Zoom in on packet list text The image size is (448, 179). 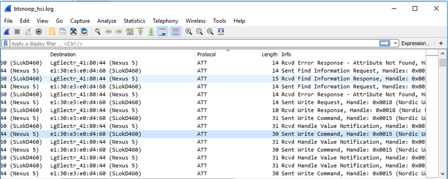189,32
